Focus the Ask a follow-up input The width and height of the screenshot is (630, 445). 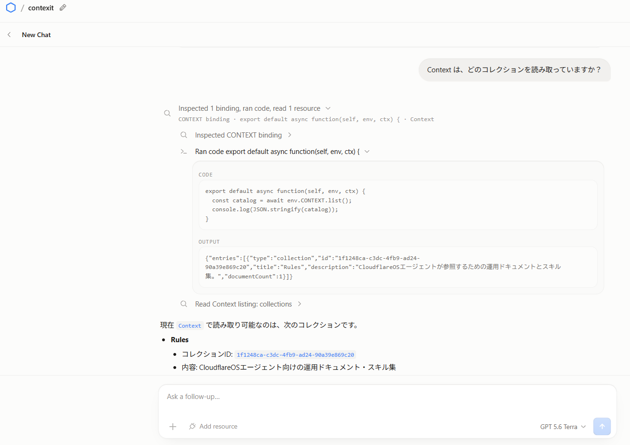[387, 397]
